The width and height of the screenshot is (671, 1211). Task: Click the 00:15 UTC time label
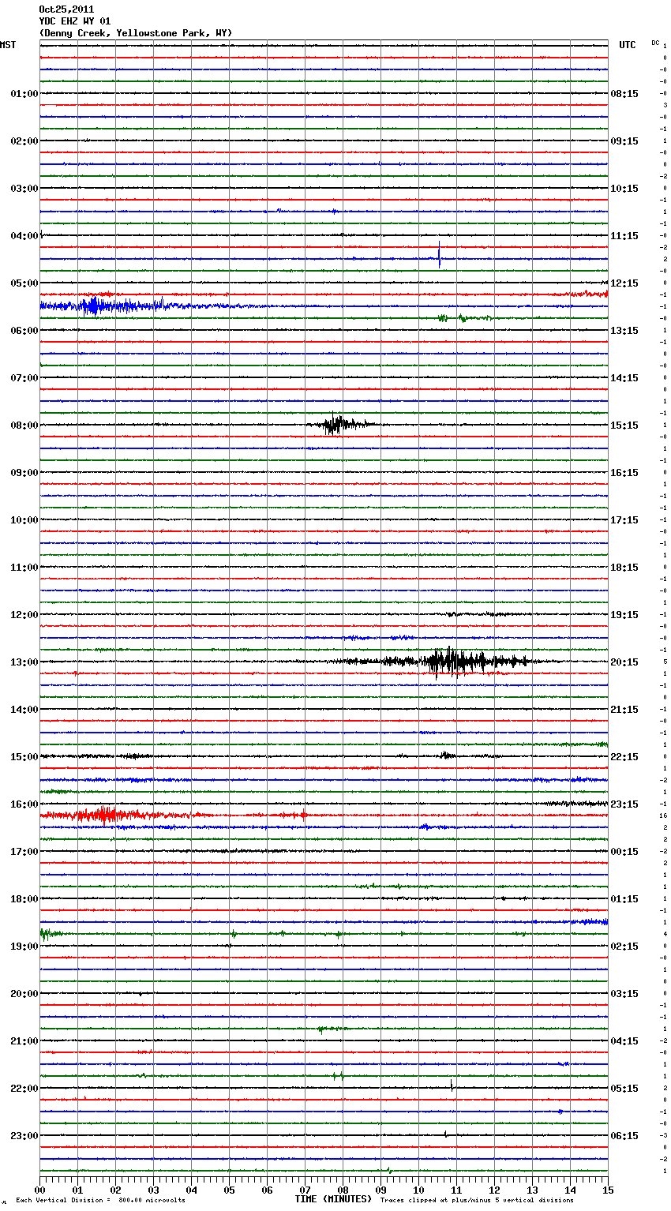pos(624,852)
